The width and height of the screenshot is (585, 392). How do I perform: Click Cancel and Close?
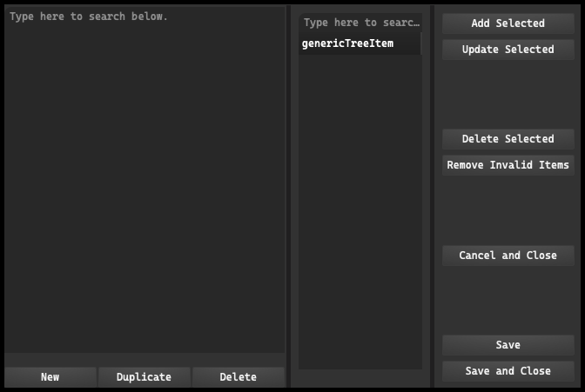(x=508, y=256)
